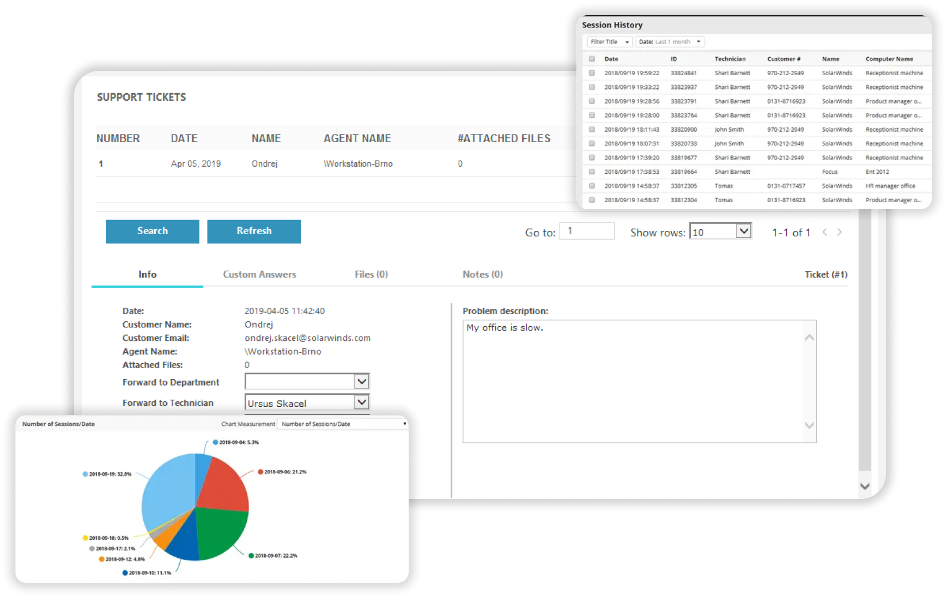Check session row with ID 33823791
Screen dimensions: 947x598
[592, 101]
